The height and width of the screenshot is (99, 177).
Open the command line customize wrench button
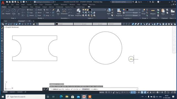coord(47,89)
